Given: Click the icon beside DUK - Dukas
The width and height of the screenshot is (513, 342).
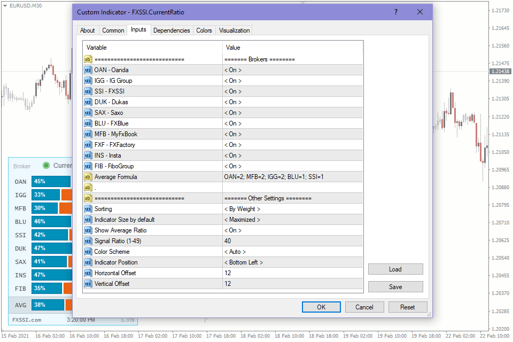Looking at the screenshot, I should tap(88, 102).
